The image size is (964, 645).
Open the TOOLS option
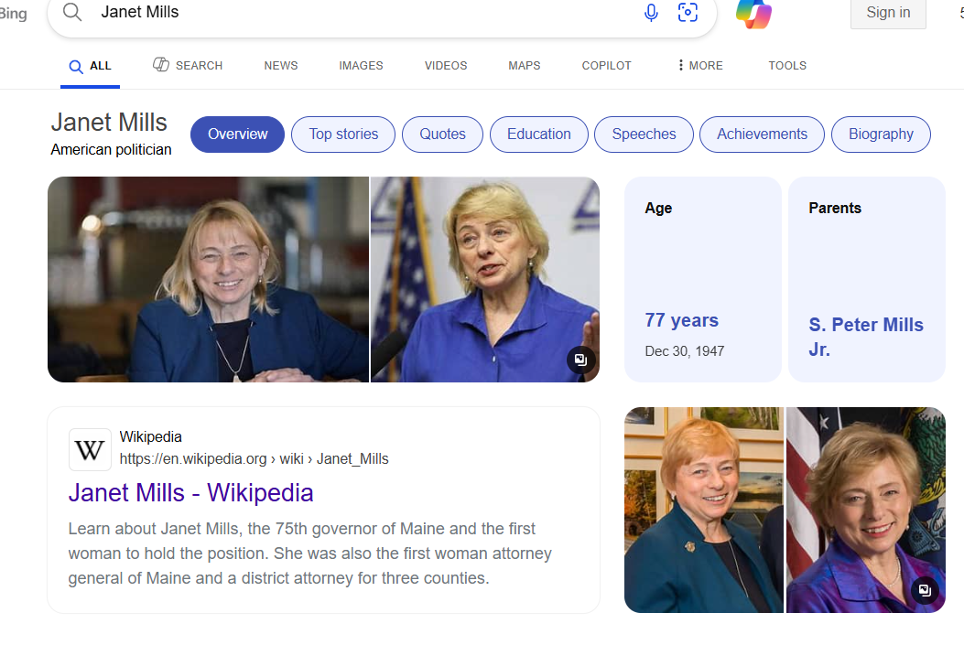[x=787, y=66]
